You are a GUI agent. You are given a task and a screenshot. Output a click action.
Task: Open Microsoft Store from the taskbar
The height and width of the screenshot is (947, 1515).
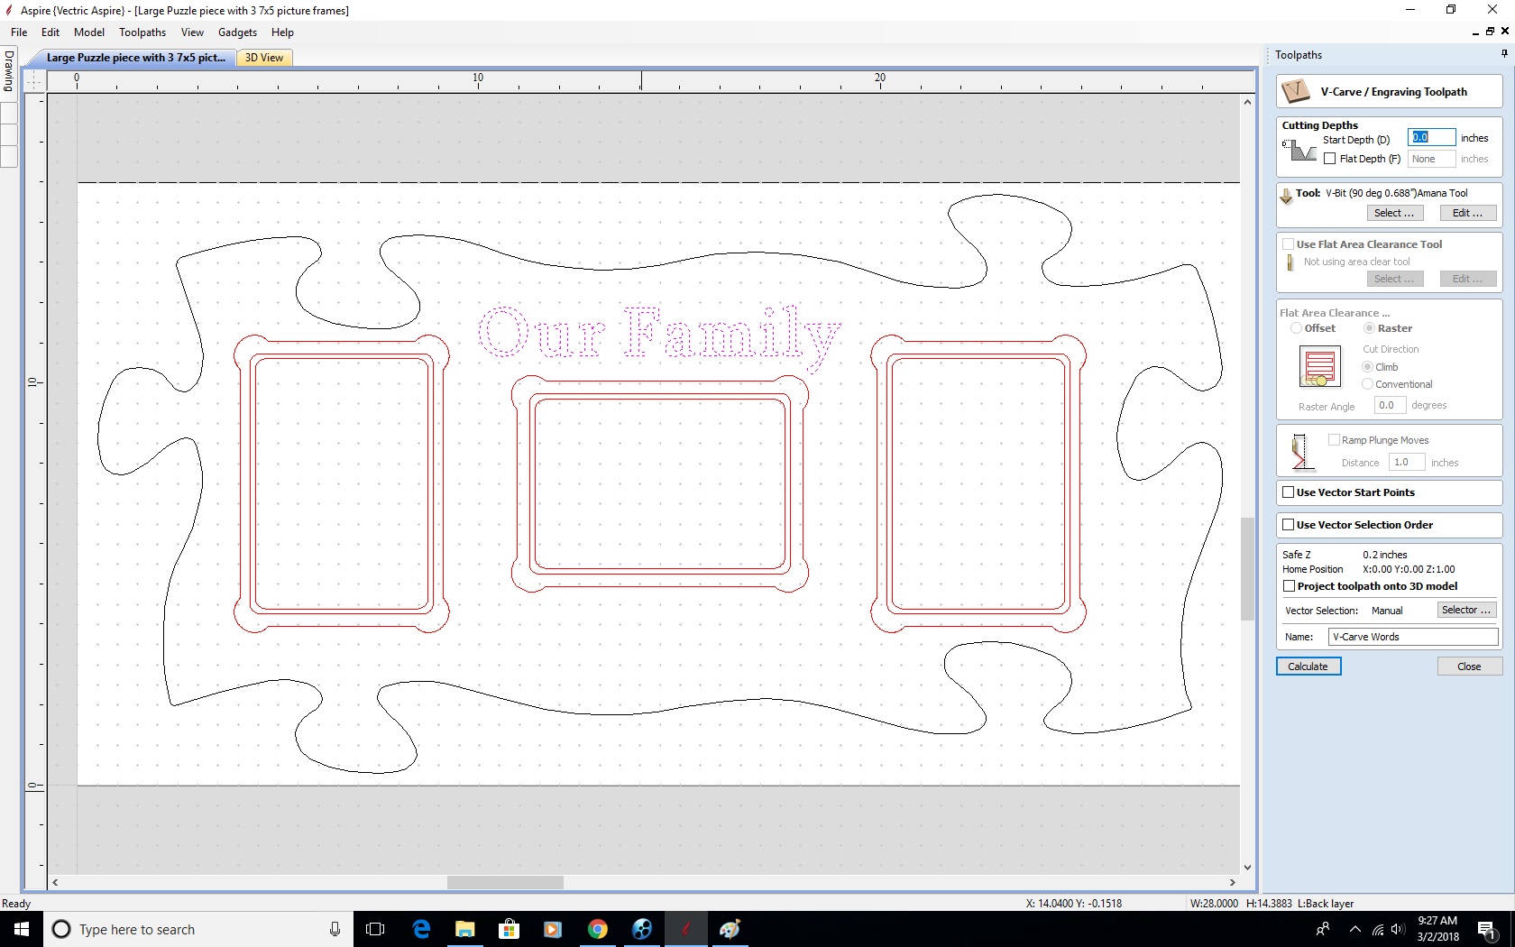(x=510, y=929)
